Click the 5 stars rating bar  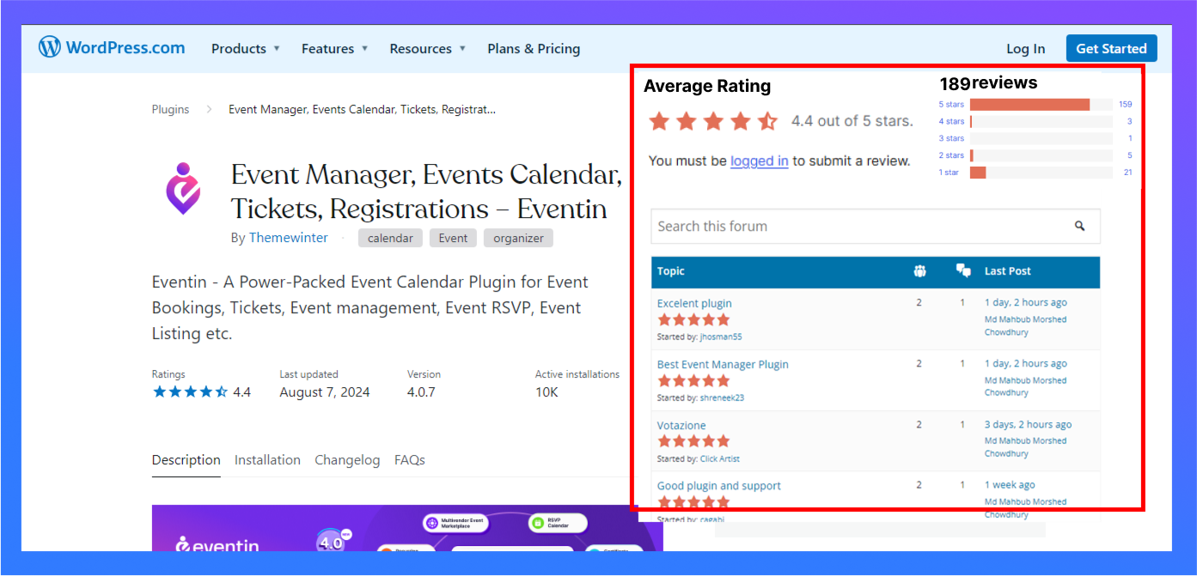[1041, 105]
